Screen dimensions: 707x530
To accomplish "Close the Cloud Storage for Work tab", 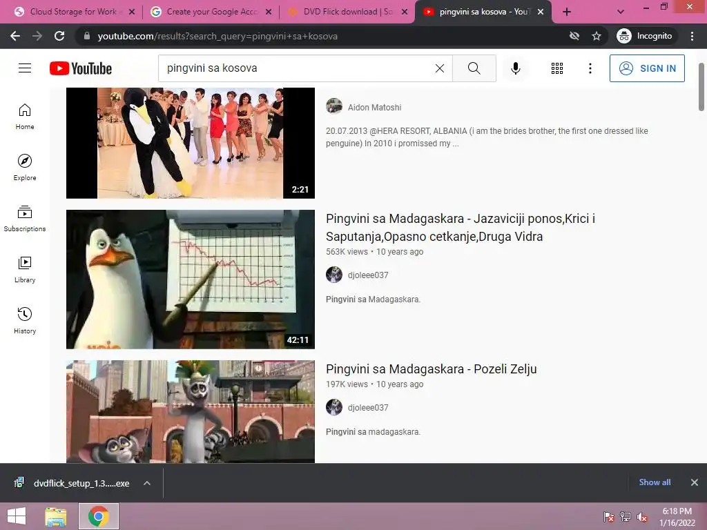I will coord(132,12).
